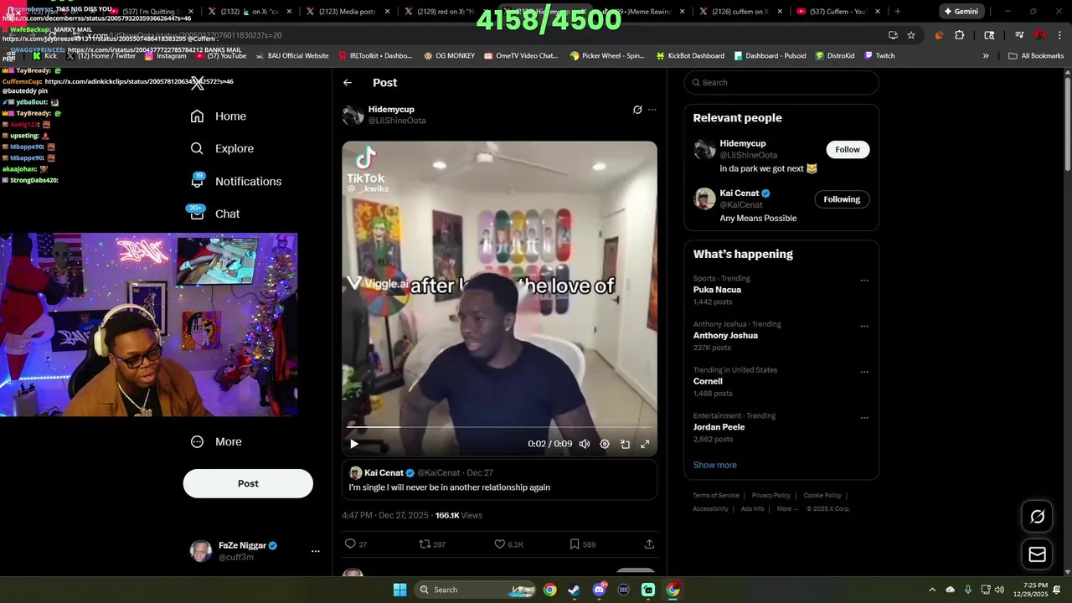Click the white Post button
The width and height of the screenshot is (1072, 603).
pyautogui.click(x=248, y=483)
